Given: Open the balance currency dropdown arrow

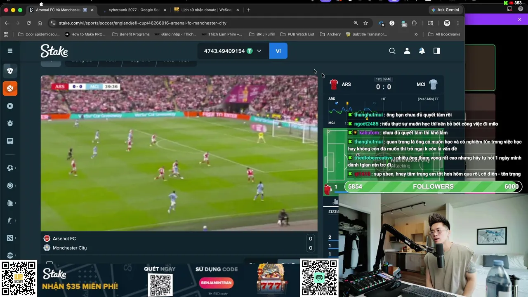Looking at the screenshot, I should [259, 51].
